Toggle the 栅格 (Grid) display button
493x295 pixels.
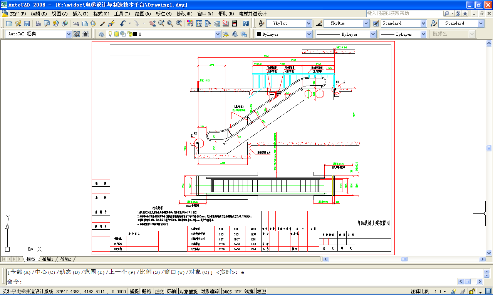(x=146, y=292)
